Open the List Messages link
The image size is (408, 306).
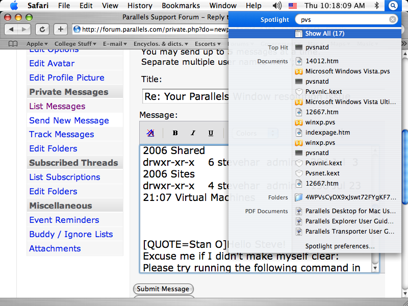(x=57, y=106)
